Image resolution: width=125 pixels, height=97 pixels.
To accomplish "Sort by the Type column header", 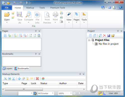I will (11, 83).
